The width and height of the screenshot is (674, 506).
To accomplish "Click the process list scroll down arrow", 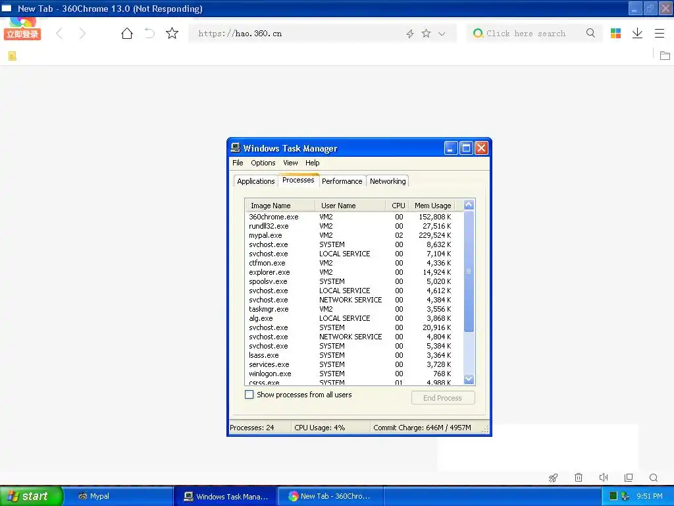I will (469, 379).
